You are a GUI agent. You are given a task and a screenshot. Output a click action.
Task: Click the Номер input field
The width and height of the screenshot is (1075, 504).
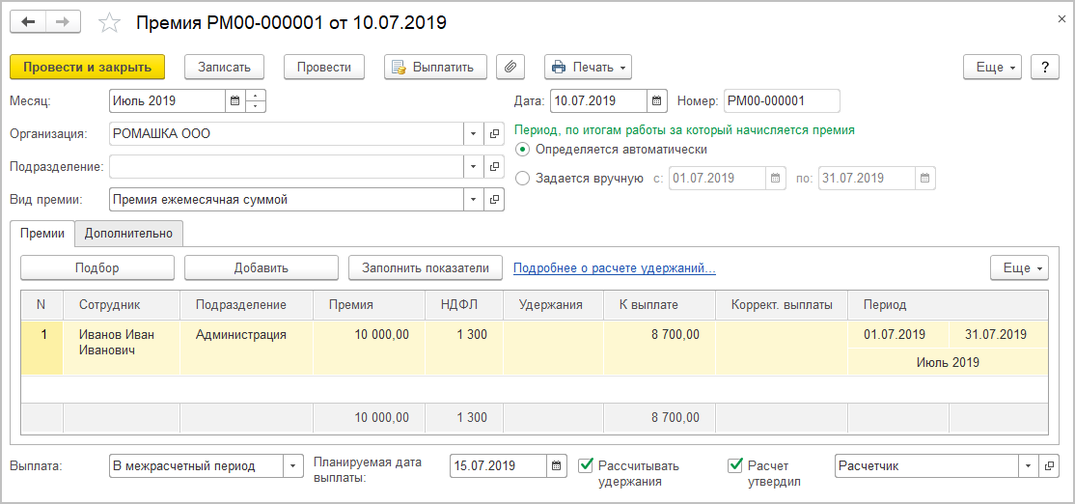tap(782, 100)
